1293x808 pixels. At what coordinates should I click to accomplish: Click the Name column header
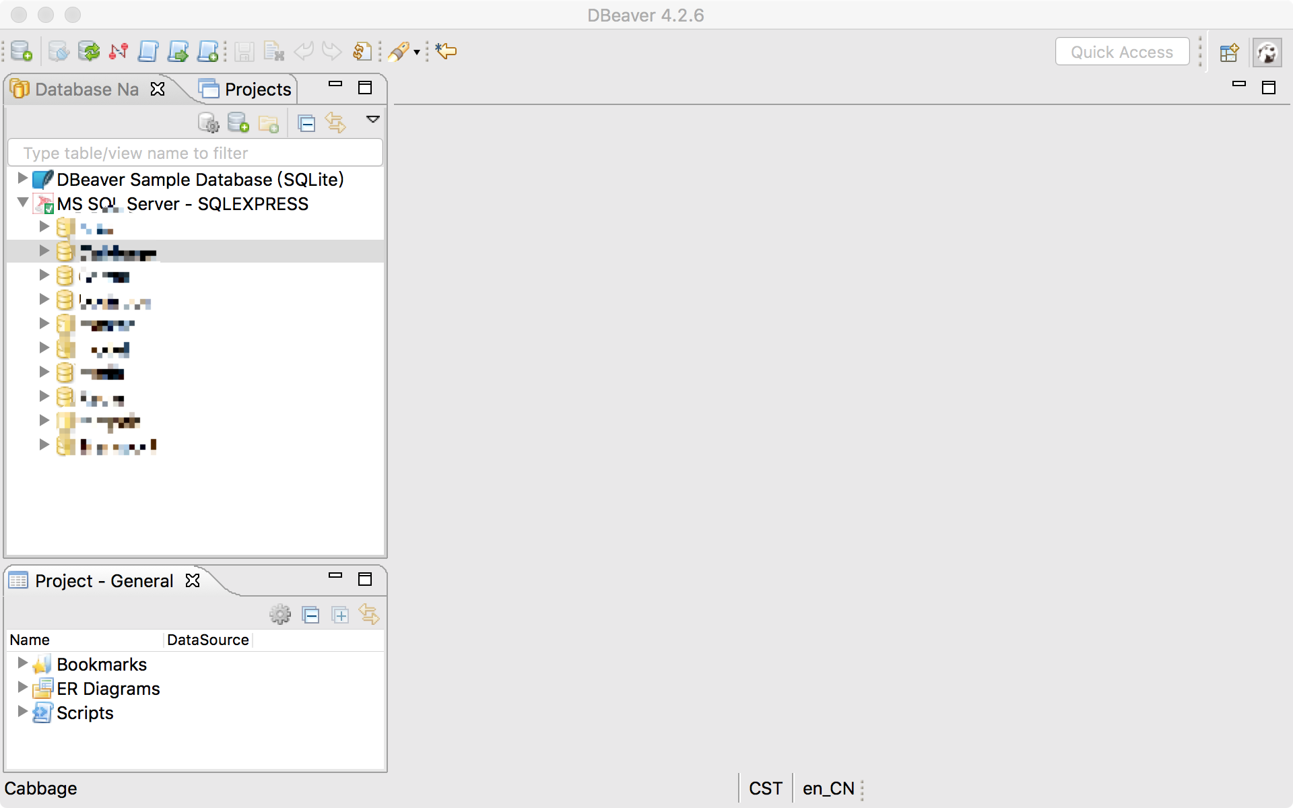(85, 640)
